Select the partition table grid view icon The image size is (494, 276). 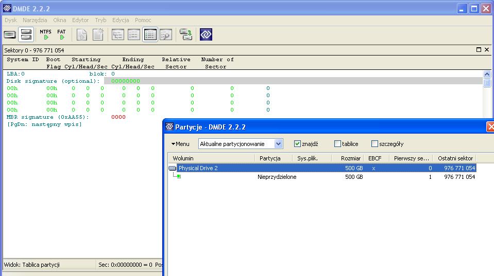point(150,34)
